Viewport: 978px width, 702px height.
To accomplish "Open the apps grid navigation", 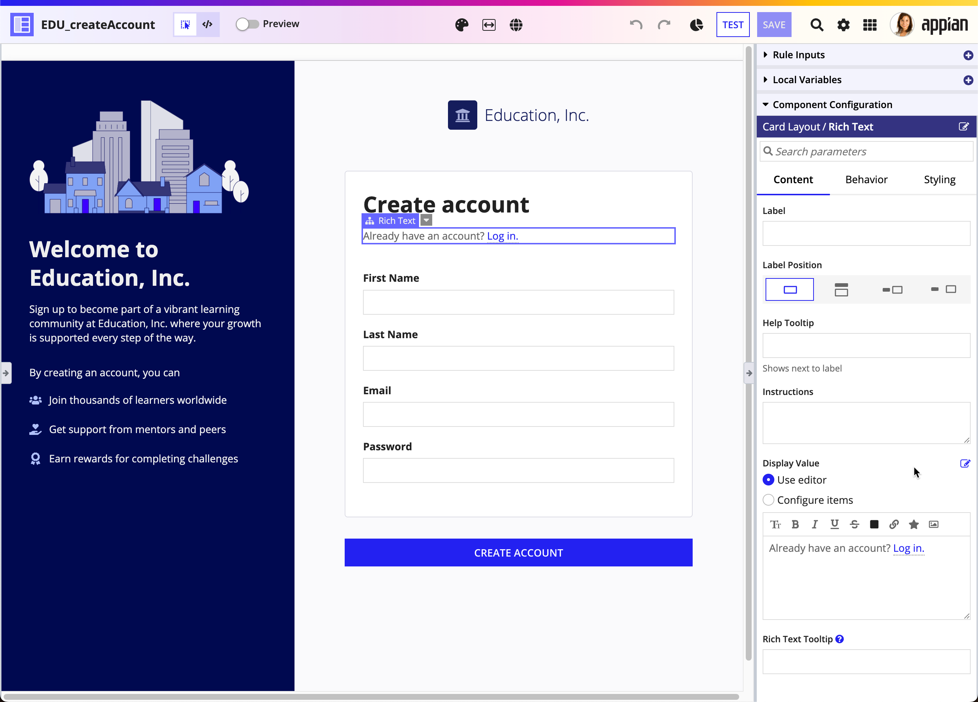I will (870, 25).
